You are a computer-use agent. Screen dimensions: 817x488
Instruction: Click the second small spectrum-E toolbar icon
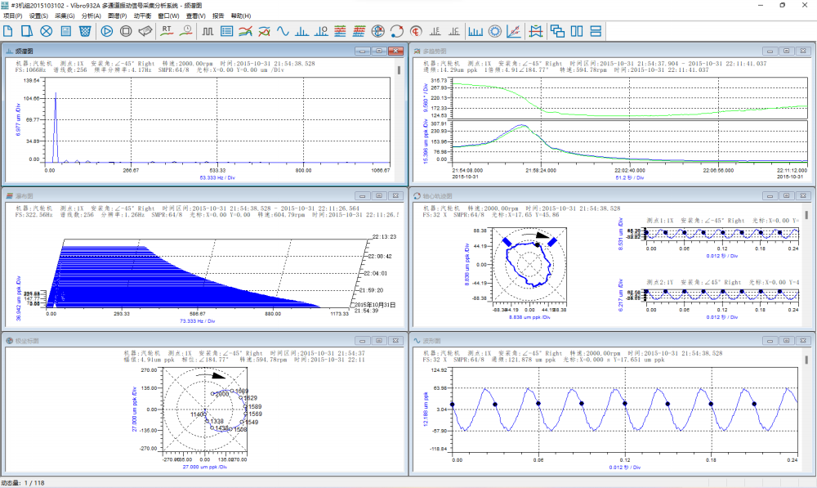[x=453, y=31]
